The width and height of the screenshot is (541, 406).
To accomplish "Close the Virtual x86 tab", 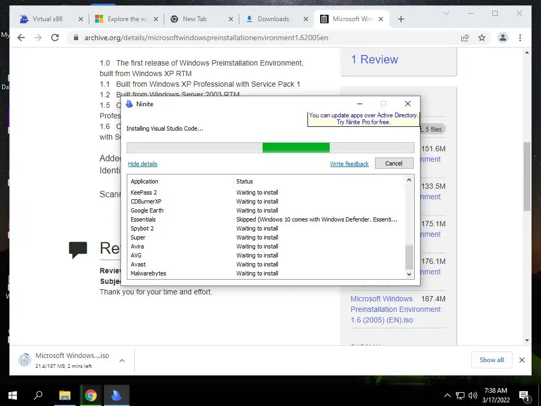I will 81,19.
